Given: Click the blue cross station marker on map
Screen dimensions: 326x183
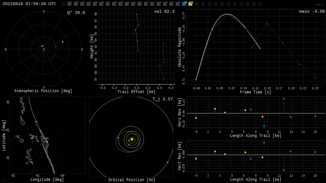Looking at the screenshot, I should 33,141.
